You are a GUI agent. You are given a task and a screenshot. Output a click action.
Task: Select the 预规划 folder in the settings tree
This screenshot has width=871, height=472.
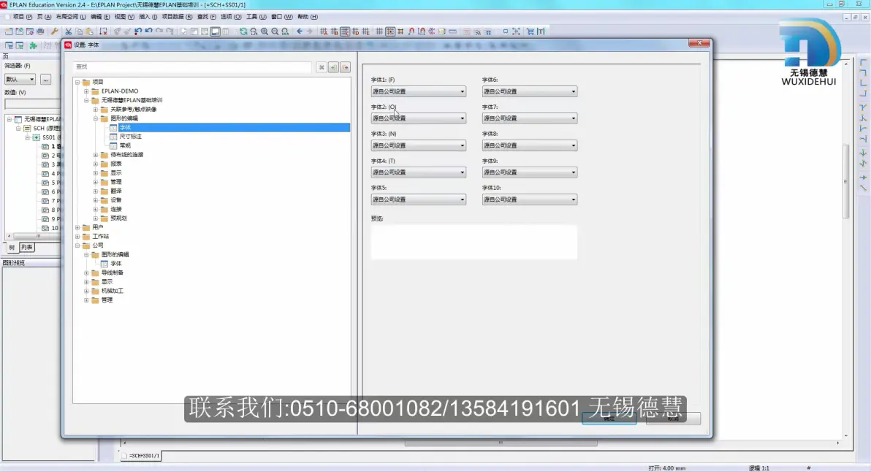click(x=118, y=218)
